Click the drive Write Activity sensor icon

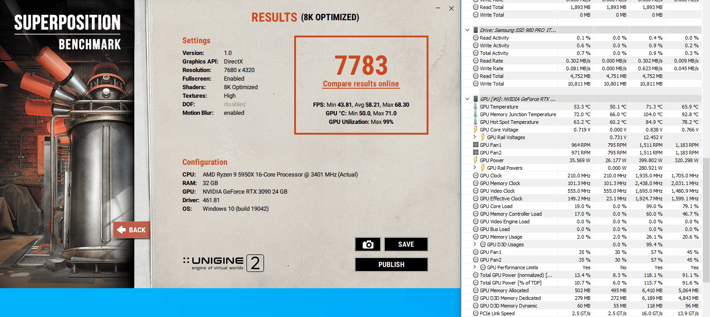[476, 45]
